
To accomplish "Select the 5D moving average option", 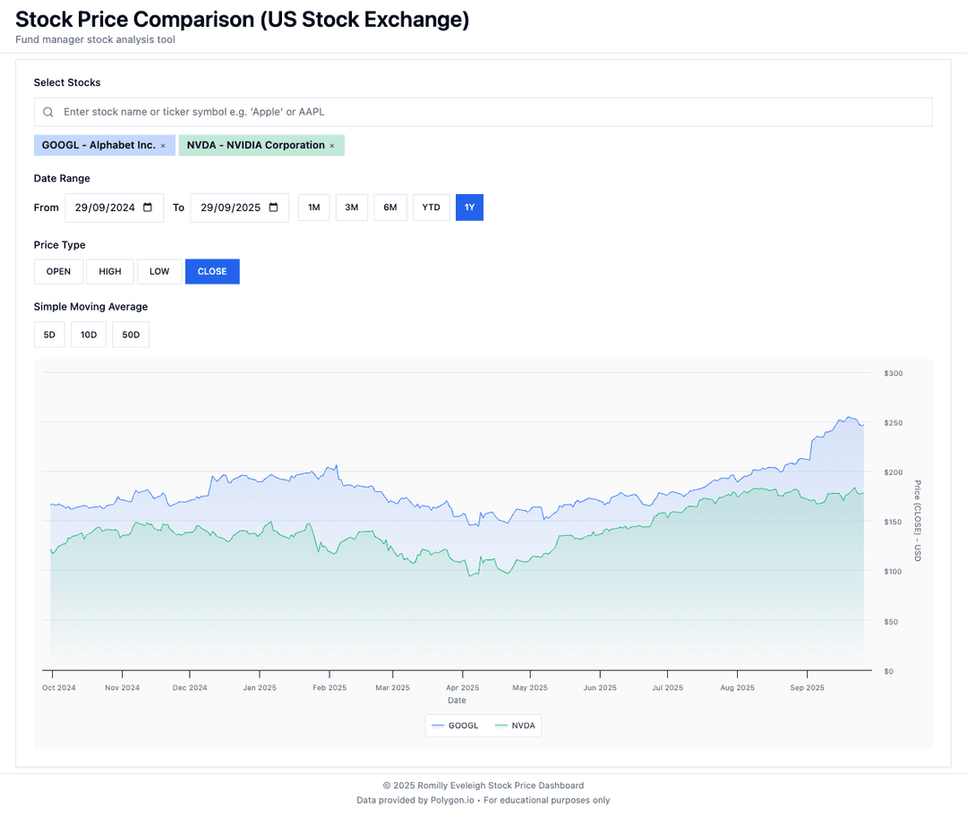I will (x=49, y=334).
